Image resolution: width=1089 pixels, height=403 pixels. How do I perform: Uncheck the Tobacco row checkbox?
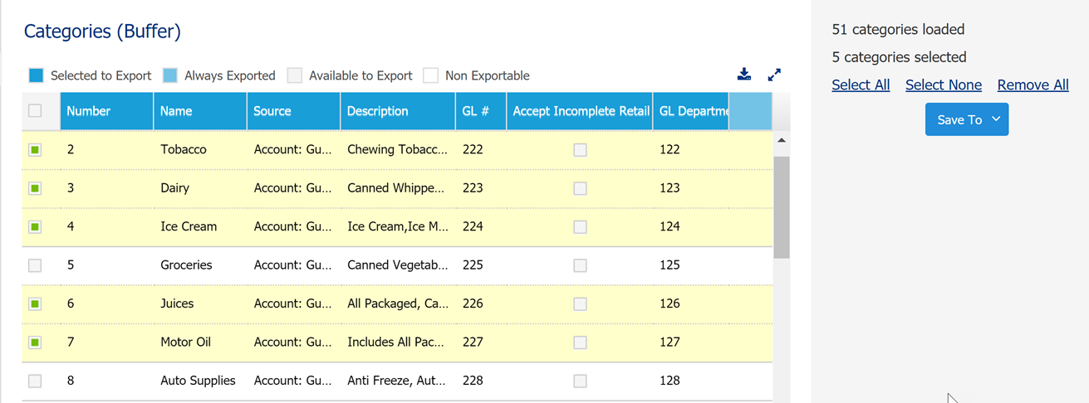click(35, 150)
